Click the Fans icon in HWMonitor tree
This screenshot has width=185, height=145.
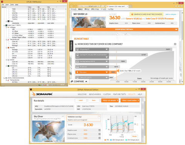click(8, 21)
